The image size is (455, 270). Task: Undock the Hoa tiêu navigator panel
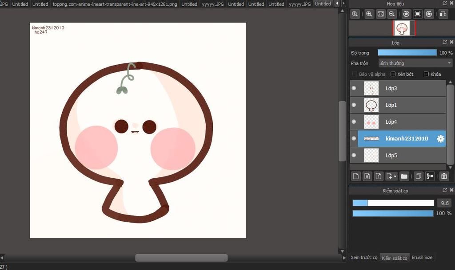coord(445,3)
